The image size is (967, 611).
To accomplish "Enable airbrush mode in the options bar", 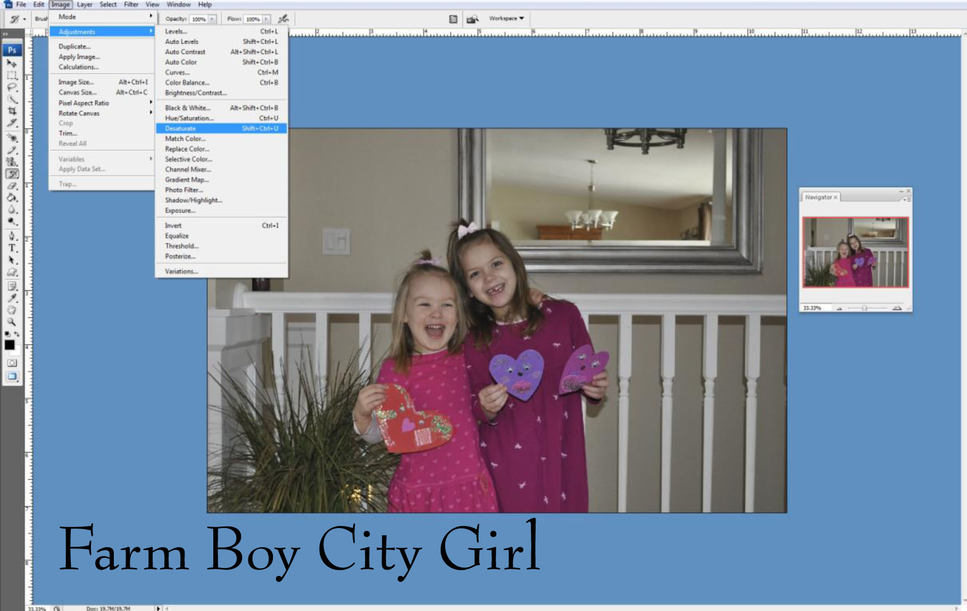I will [282, 18].
